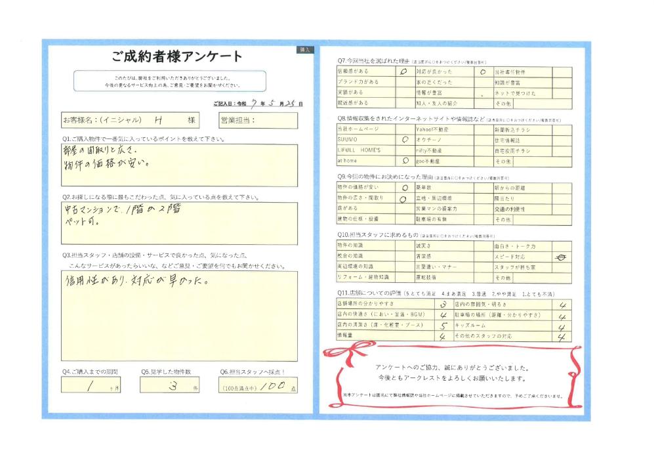656x464 pixels.
Task: Click the リフォーム・建物知識 label
Action: [363, 277]
